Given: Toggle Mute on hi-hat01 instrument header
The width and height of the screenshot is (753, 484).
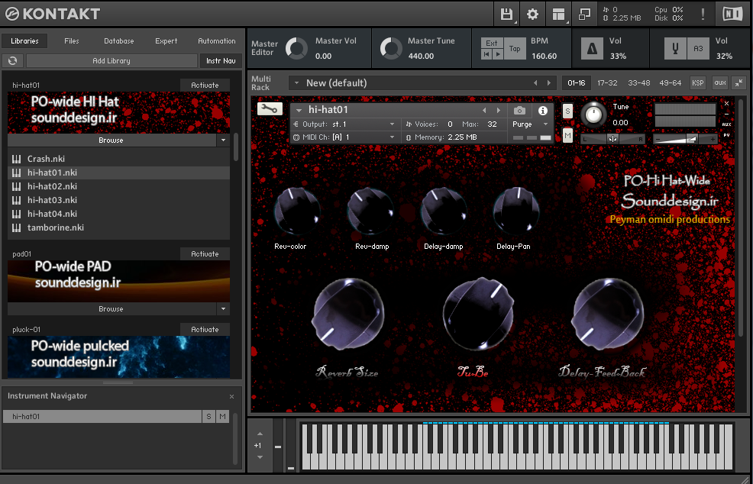Looking at the screenshot, I should coord(567,136).
